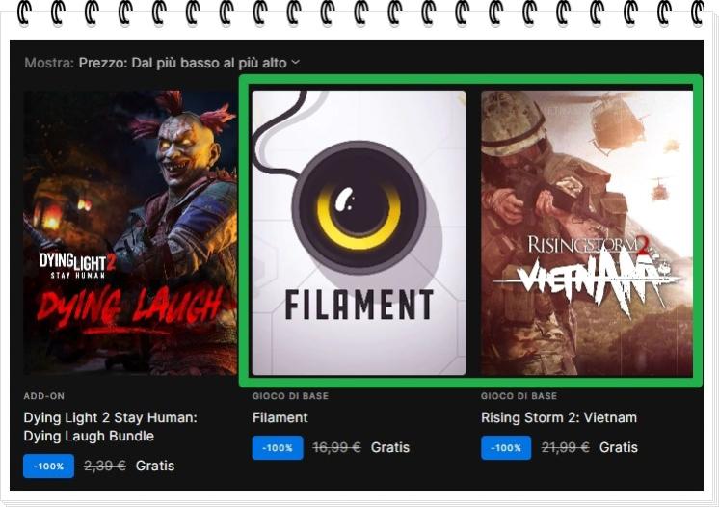Image resolution: width=719 pixels, height=507 pixels.
Task: Click Gratis price for Dying Laugh Bundle
Action: (x=155, y=466)
